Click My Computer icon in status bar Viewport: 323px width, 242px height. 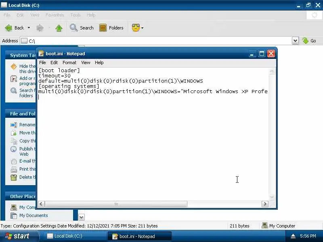pyautogui.click(x=264, y=225)
